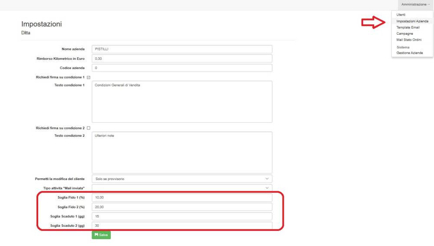This screenshot has width=434, height=246.
Task: Focus the Nome azienda input field
Action: point(182,49)
